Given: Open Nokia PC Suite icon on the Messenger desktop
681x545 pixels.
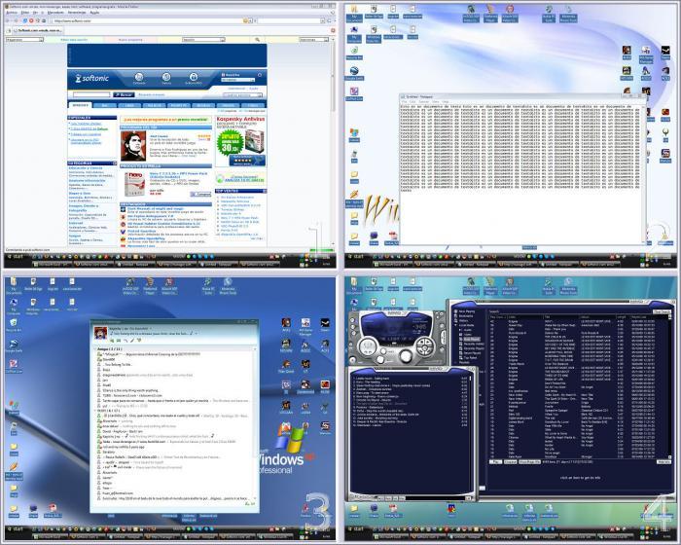Looking at the screenshot, I should coord(208,287).
